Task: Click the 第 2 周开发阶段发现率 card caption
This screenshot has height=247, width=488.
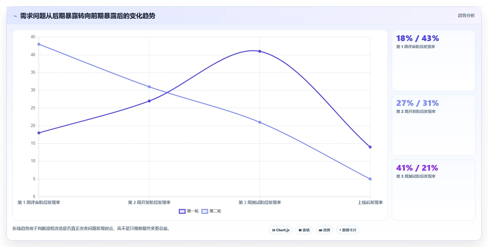Action: (416, 112)
